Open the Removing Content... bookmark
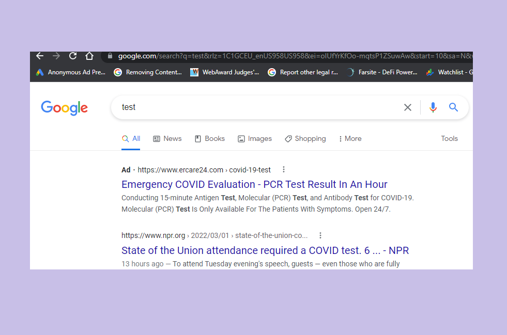The height and width of the screenshot is (335, 507). [x=148, y=72]
